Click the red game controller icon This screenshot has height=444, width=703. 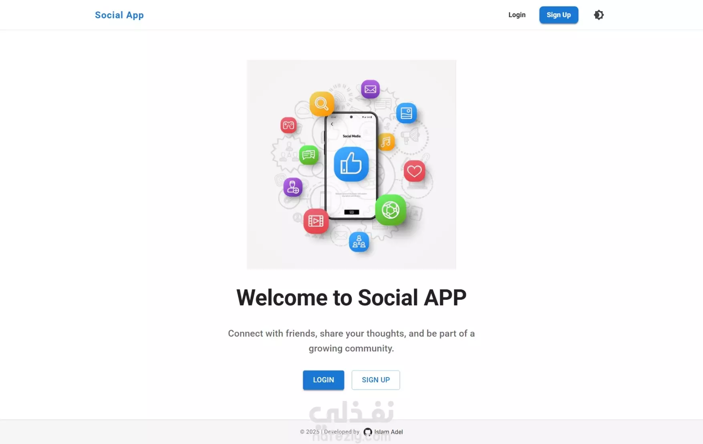tap(288, 125)
